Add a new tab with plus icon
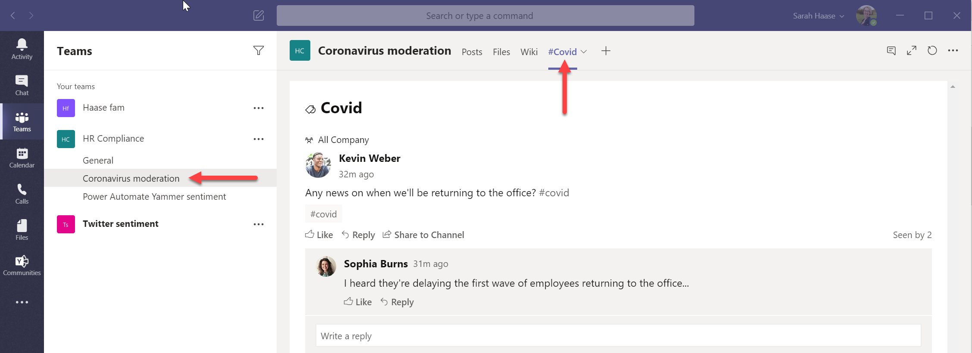972x353 pixels. pos(606,51)
